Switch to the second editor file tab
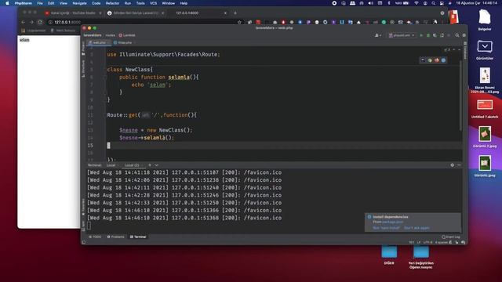 (x=124, y=42)
